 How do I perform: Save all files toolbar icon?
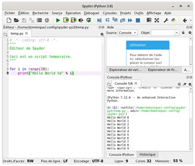click(x=32, y=21)
